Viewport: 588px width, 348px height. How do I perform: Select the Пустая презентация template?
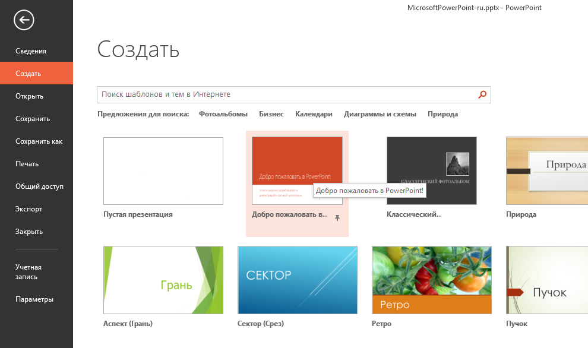163,170
